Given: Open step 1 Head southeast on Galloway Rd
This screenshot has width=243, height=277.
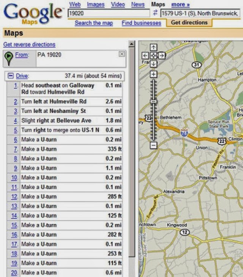Looking at the screenshot, I should [65, 89].
